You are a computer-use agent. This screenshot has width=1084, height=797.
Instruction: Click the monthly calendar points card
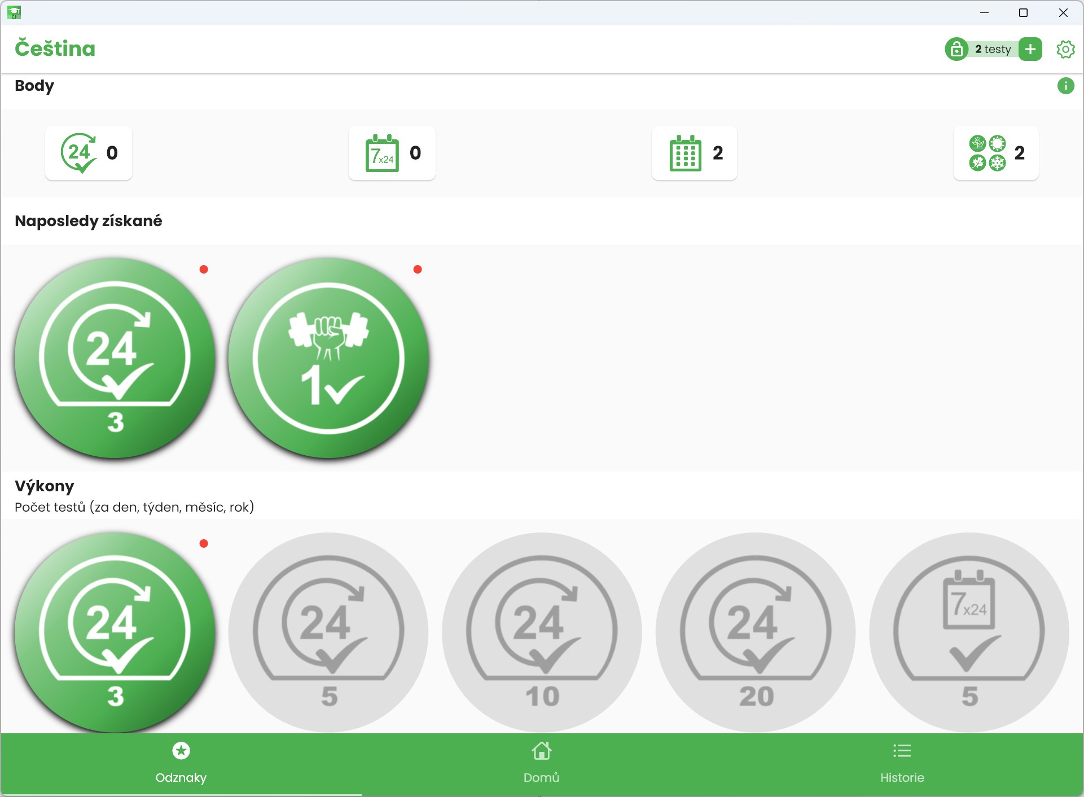694,153
